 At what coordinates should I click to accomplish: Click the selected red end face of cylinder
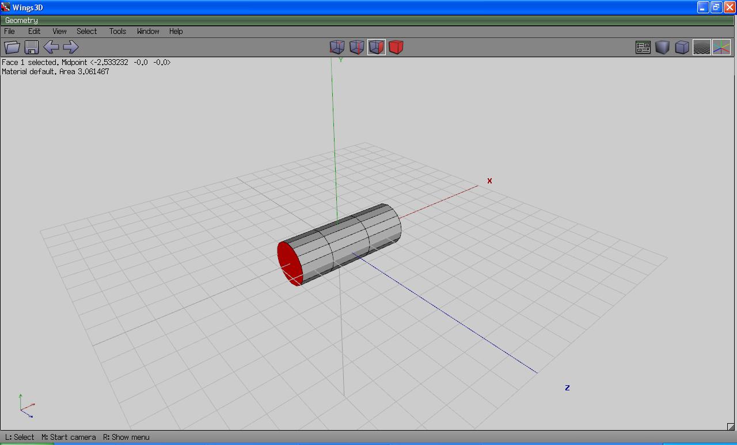(x=290, y=263)
